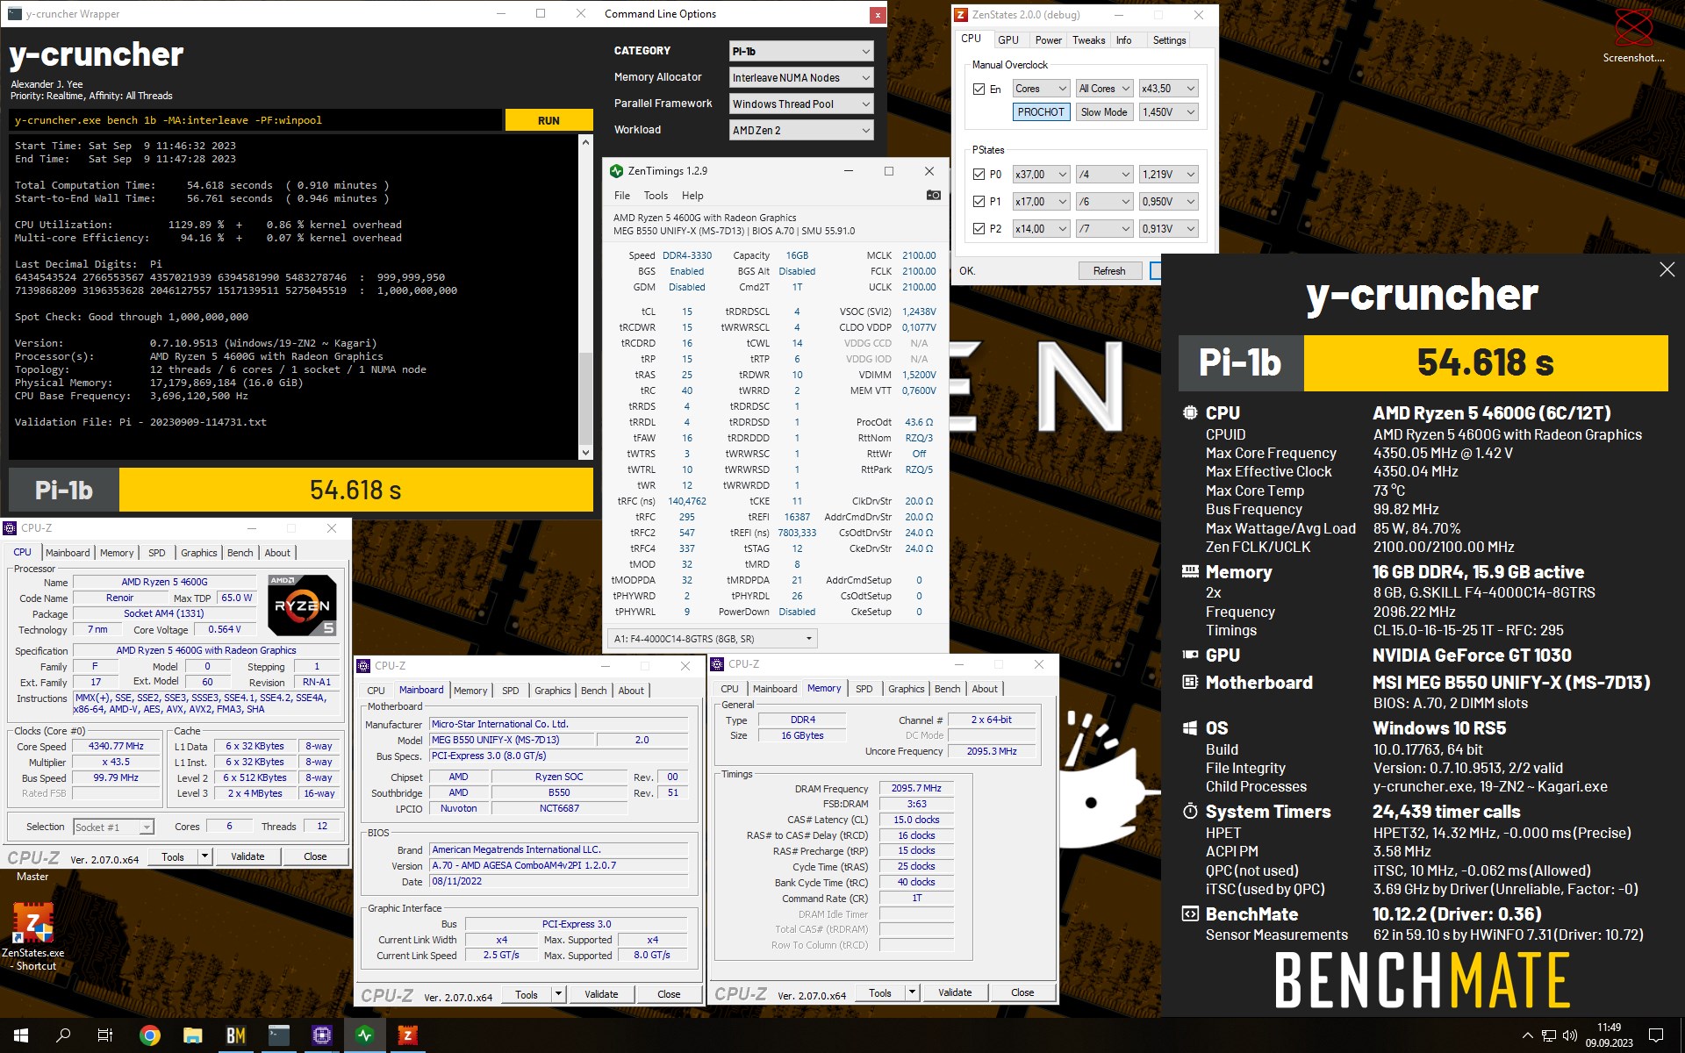This screenshot has height=1053, width=1685.
Task: Open the Socket #1 selection dropdown
Action: coord(113,827)
